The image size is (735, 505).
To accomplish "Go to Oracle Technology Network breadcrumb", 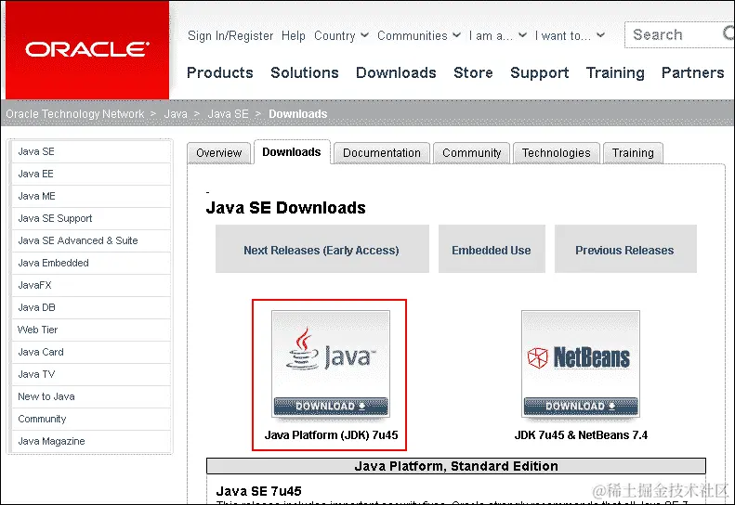I will click(75, 114).
